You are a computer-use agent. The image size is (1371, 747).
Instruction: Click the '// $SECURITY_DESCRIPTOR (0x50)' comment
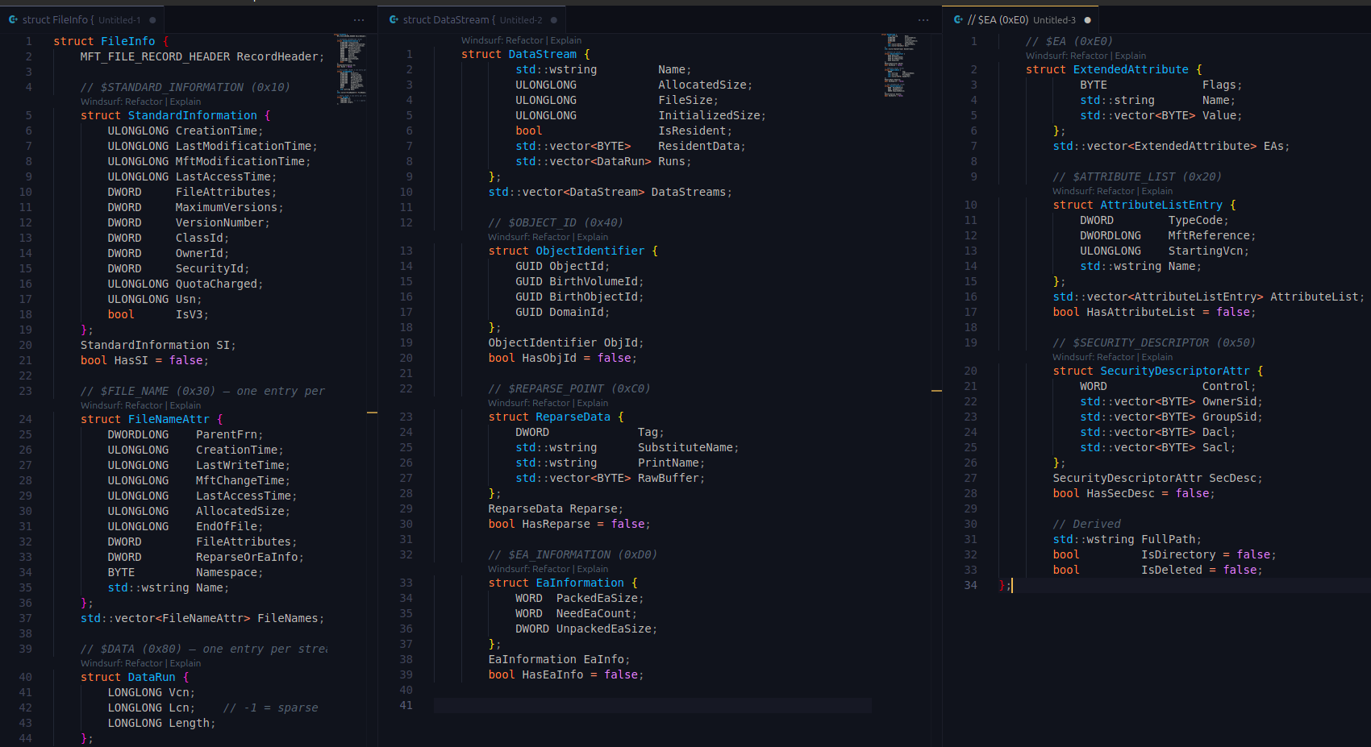click(1154, 342)
